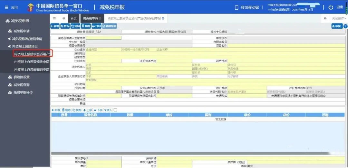The width and height of the screenshot is (348, 168).
Task: Select the 内资限上鼓励项目适用产业政策条目申报 tab
Action: coord(134,18)
